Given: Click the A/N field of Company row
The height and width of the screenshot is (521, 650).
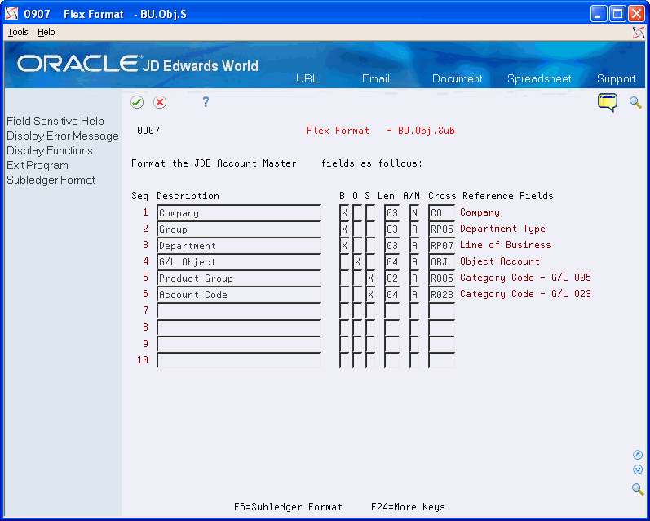Looking at the screenshot, I should [x=414, y=213].
